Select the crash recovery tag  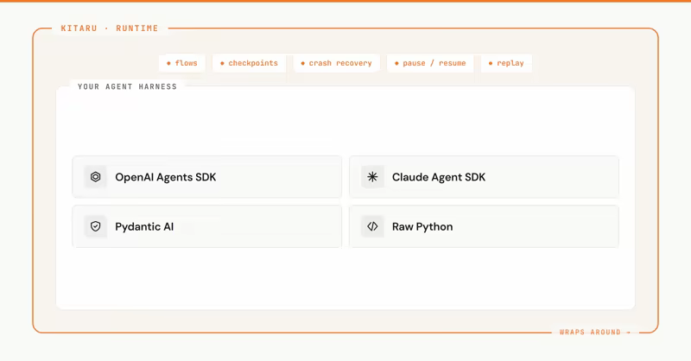(336, 63)
